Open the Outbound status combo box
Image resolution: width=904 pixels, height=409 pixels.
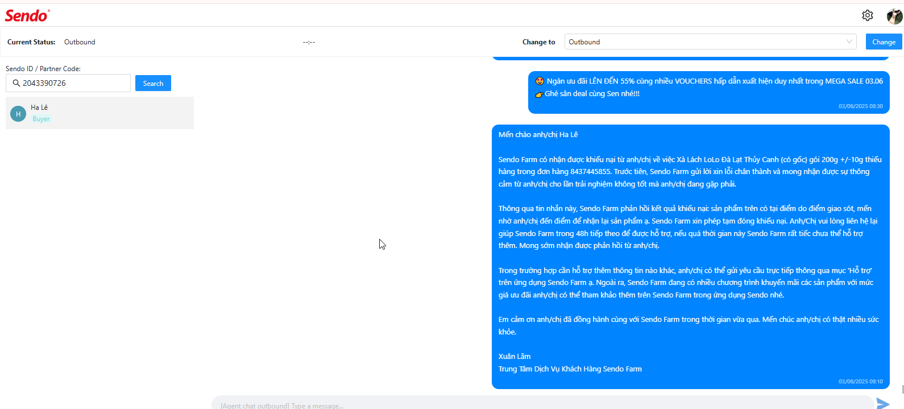click(710, 42)
